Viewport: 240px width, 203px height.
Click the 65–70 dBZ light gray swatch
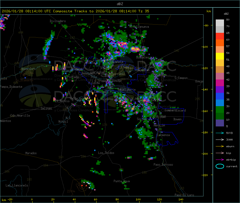point(220,30)
